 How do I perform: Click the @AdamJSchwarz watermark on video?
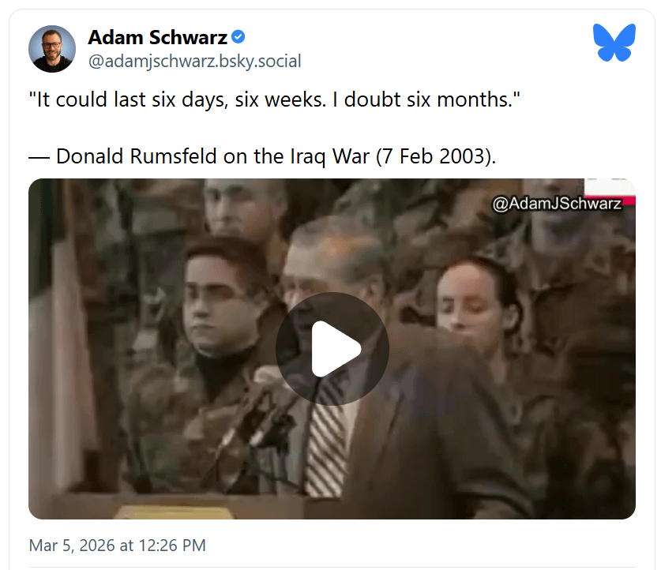coord(557,204)
